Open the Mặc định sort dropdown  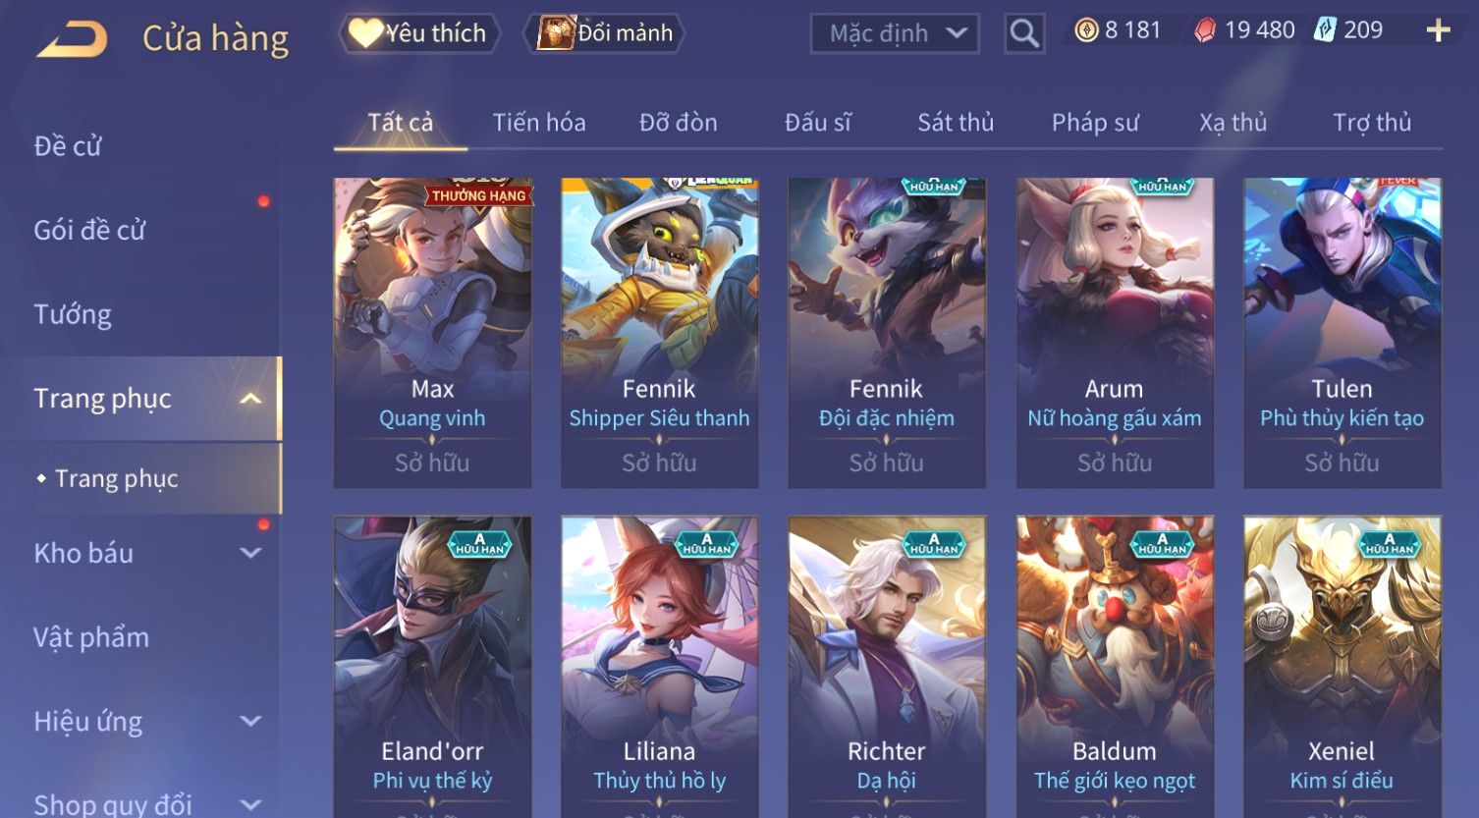coord(895,33)
